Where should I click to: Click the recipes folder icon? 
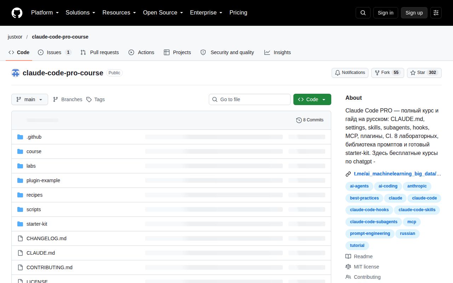coord(20,195)
